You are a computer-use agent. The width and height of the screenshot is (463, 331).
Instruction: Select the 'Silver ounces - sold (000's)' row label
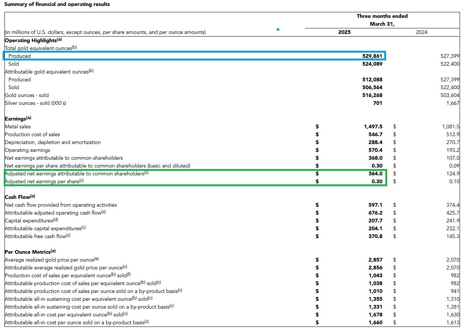[35, 103]
